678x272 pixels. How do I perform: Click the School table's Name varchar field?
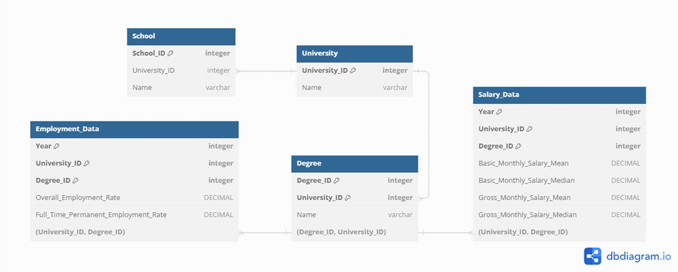(x=181, y=87)
